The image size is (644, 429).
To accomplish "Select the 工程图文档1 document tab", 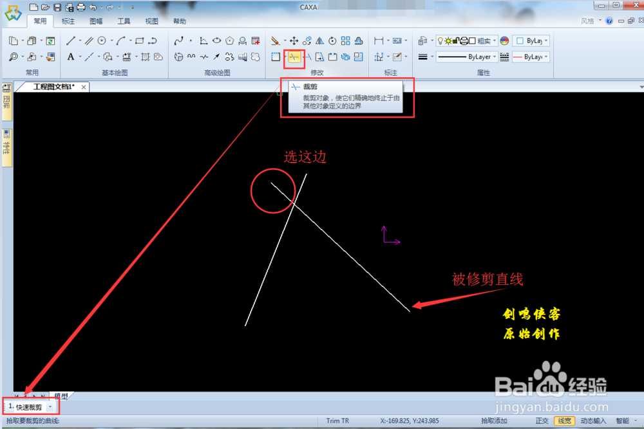I will 54,87.
